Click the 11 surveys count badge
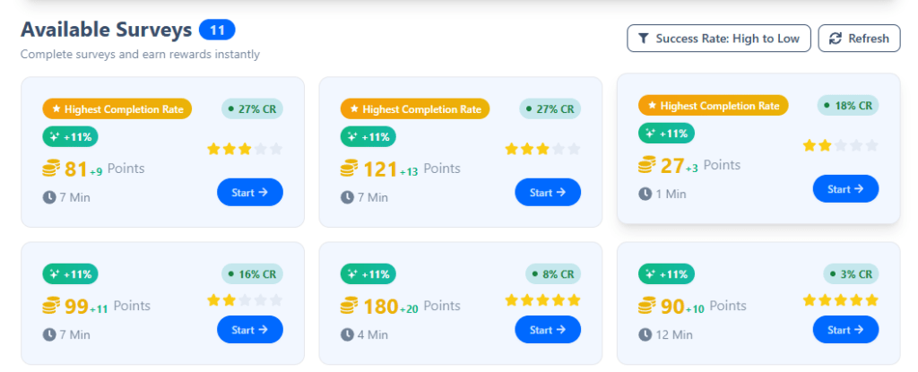Screen dimensions: 918x372 tap(217, 30)
